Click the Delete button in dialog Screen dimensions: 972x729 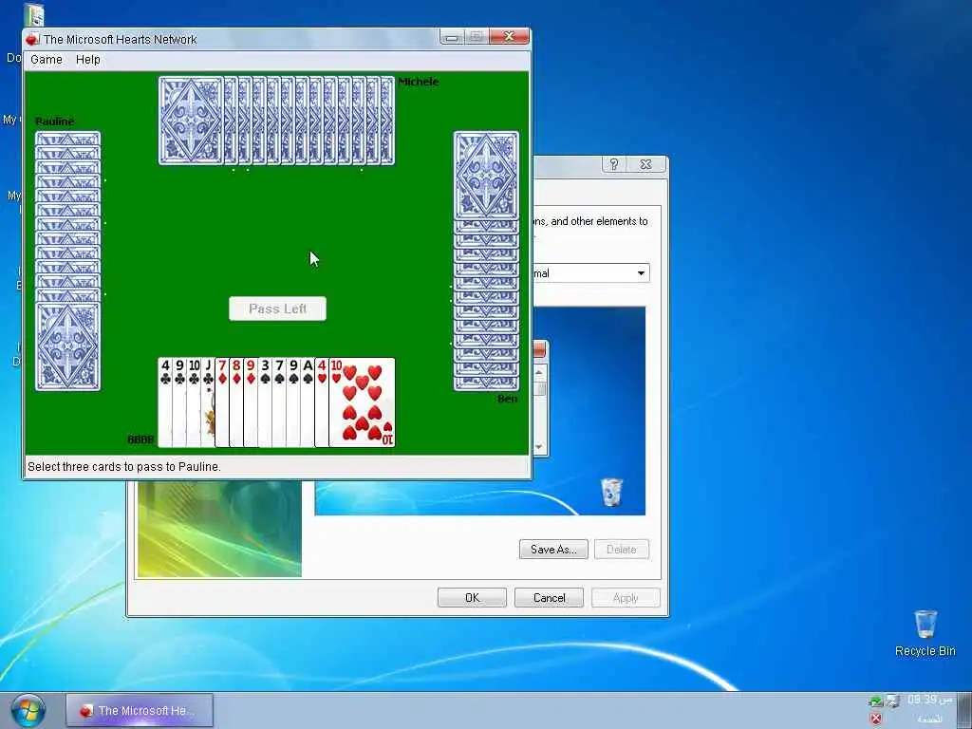click(622, 550)
